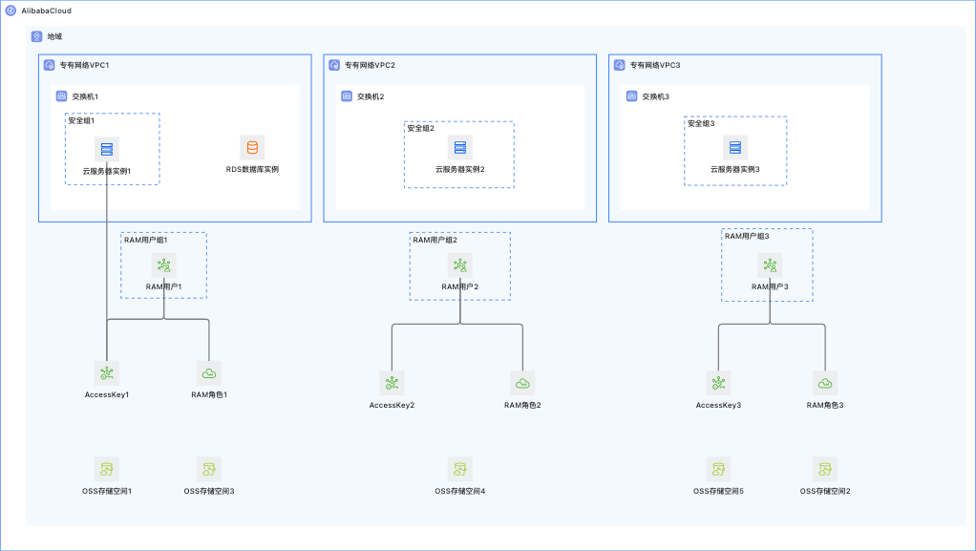Select the 地域 region icon
The height and width of the screenshot is (551, 976).
coord(36,36)
